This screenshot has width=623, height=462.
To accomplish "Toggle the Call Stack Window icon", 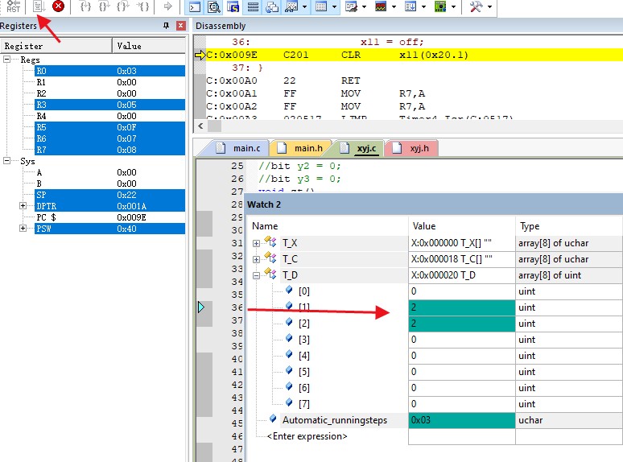I will (272, 6).
